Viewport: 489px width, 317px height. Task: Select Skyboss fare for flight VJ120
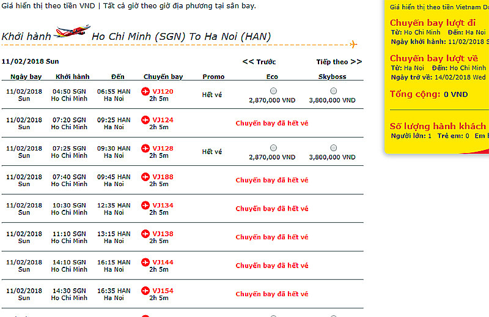pos(333,91)
